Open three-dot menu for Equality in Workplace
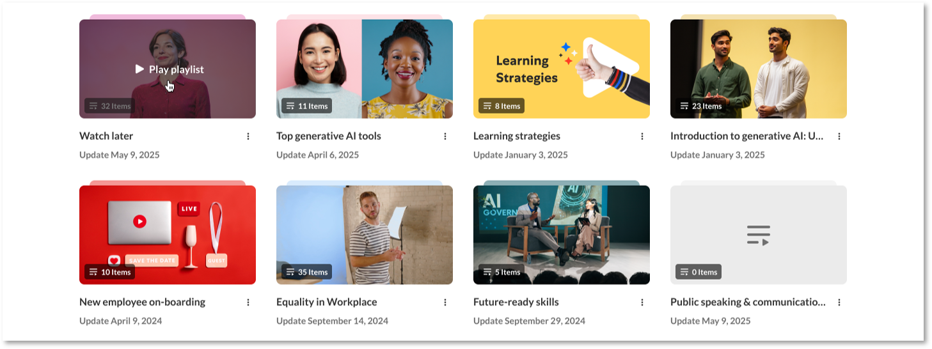Image resolution: width=932 pixels, height=349 pixels. [x=445, y=302]
